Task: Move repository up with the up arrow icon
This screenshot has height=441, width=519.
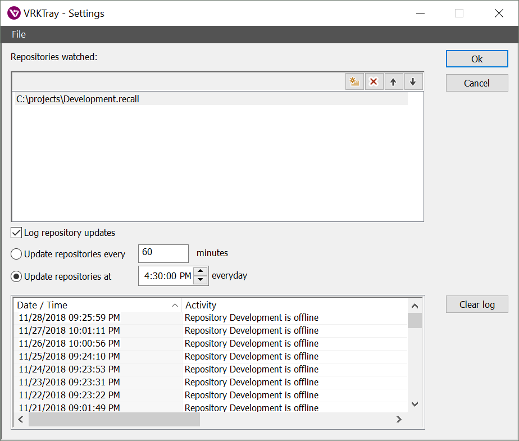Action: (393, 82)
